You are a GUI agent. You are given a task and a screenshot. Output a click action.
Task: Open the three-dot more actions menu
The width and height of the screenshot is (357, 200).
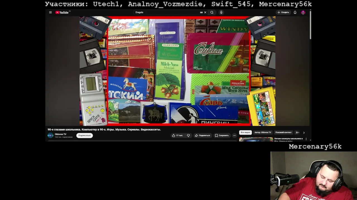coord(234,136)
